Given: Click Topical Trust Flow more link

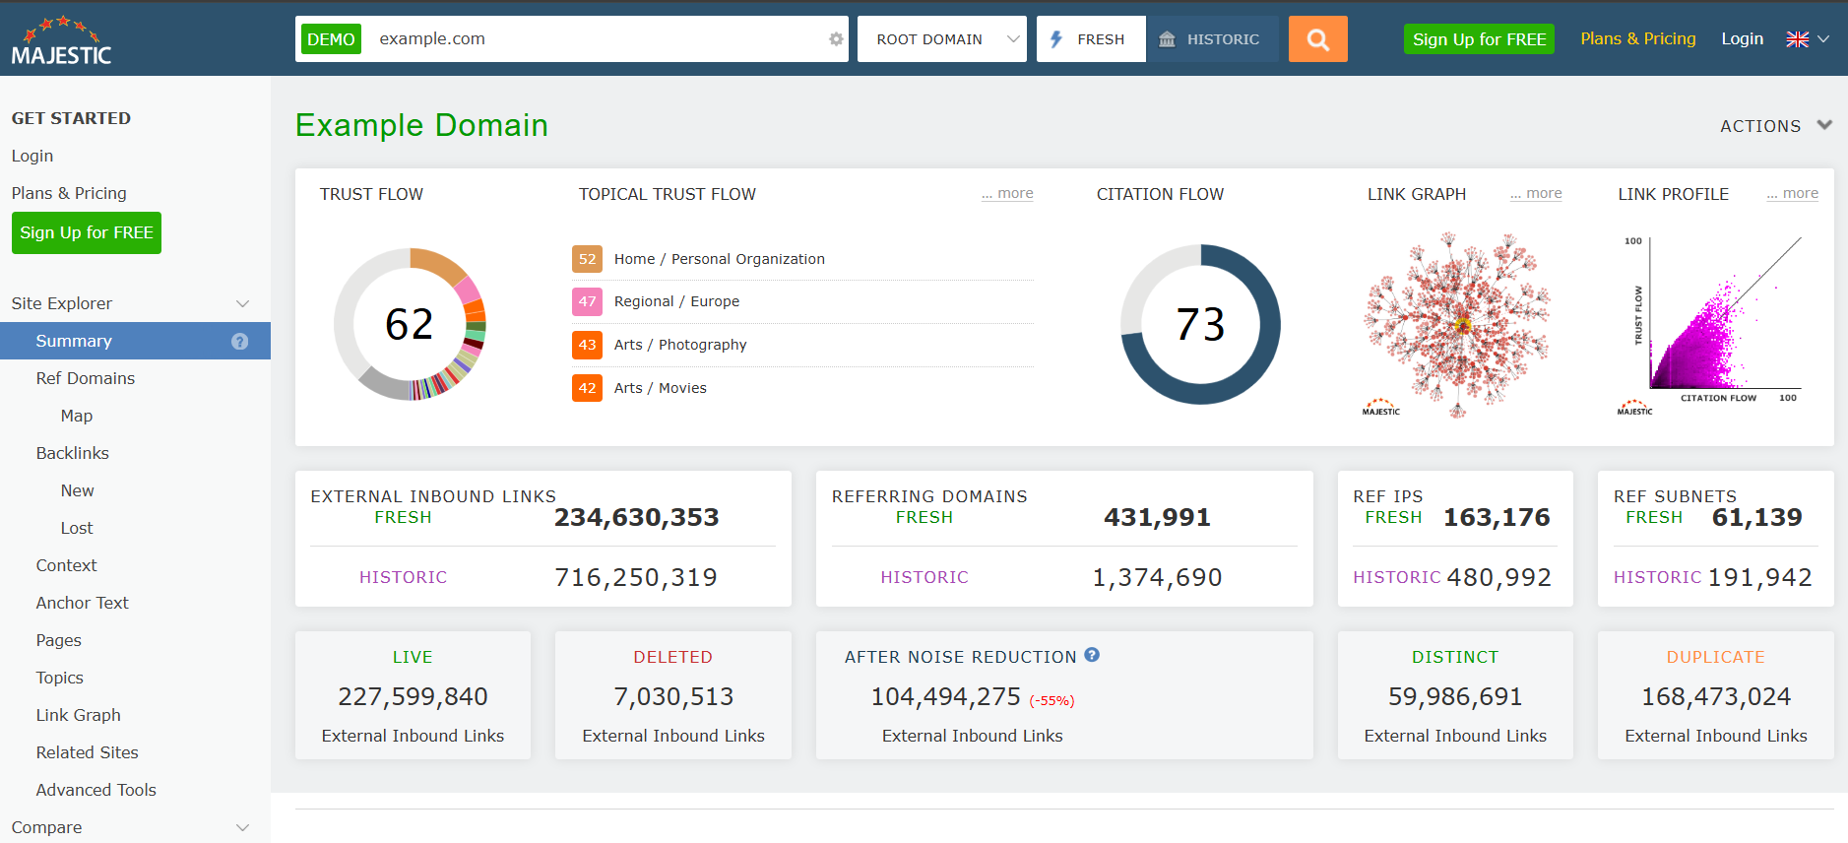Looking at the screenshot, I should point(1007,193).
